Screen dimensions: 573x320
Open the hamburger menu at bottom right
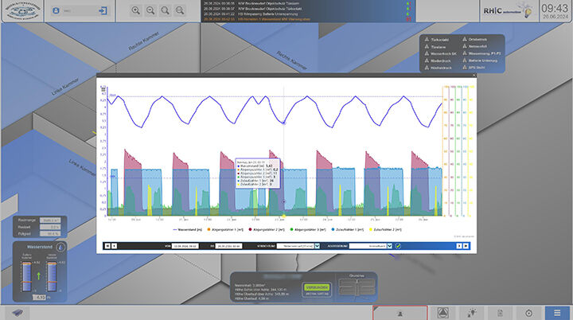[x=557, y=313]
